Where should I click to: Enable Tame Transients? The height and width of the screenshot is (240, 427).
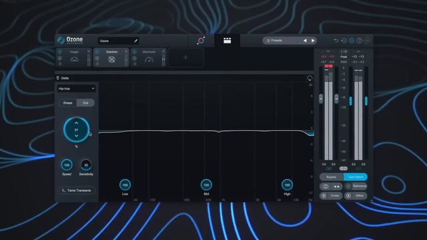[x=77, y=191]
